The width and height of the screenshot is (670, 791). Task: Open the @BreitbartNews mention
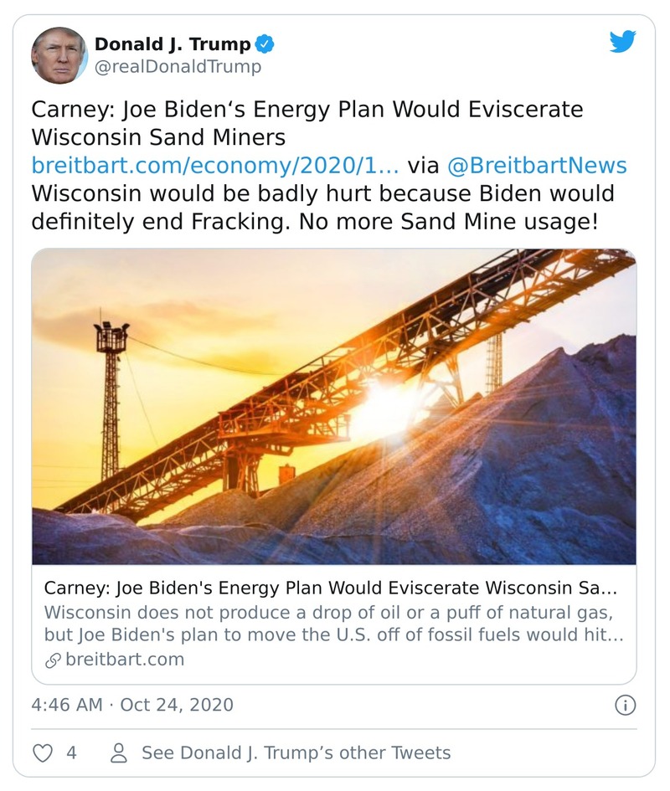point(536,166)
